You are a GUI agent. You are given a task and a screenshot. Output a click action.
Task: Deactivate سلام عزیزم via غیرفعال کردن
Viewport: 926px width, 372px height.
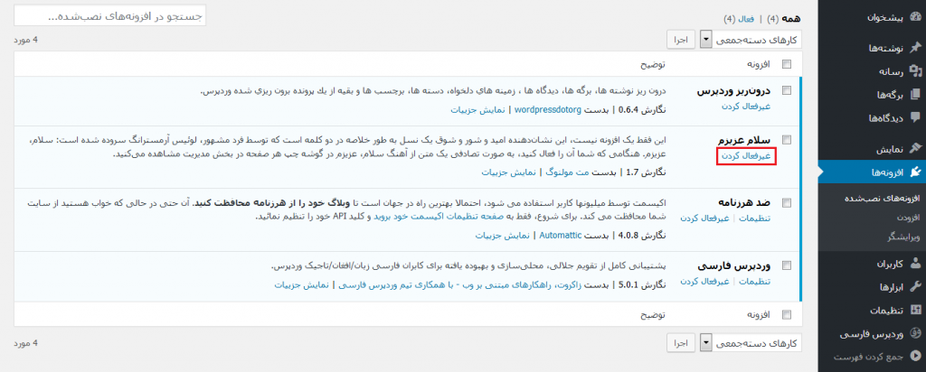point(745,155)
